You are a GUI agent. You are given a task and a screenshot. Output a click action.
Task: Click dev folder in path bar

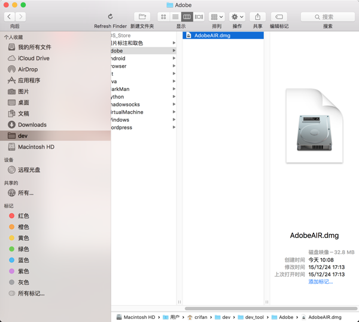click(223, 317)
